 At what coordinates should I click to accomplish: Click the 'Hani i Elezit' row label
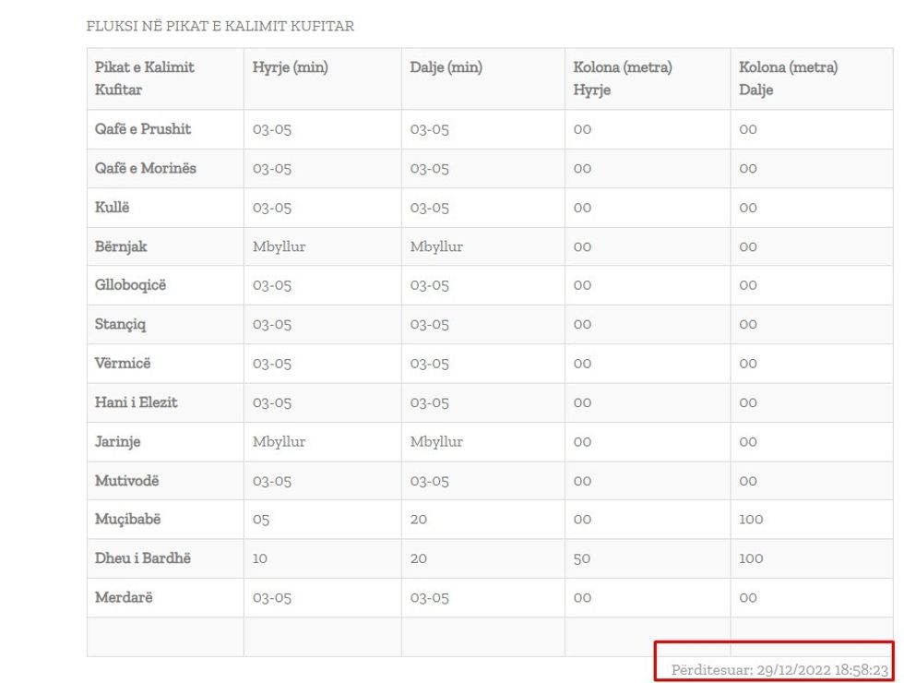click(x=136, y=402)
